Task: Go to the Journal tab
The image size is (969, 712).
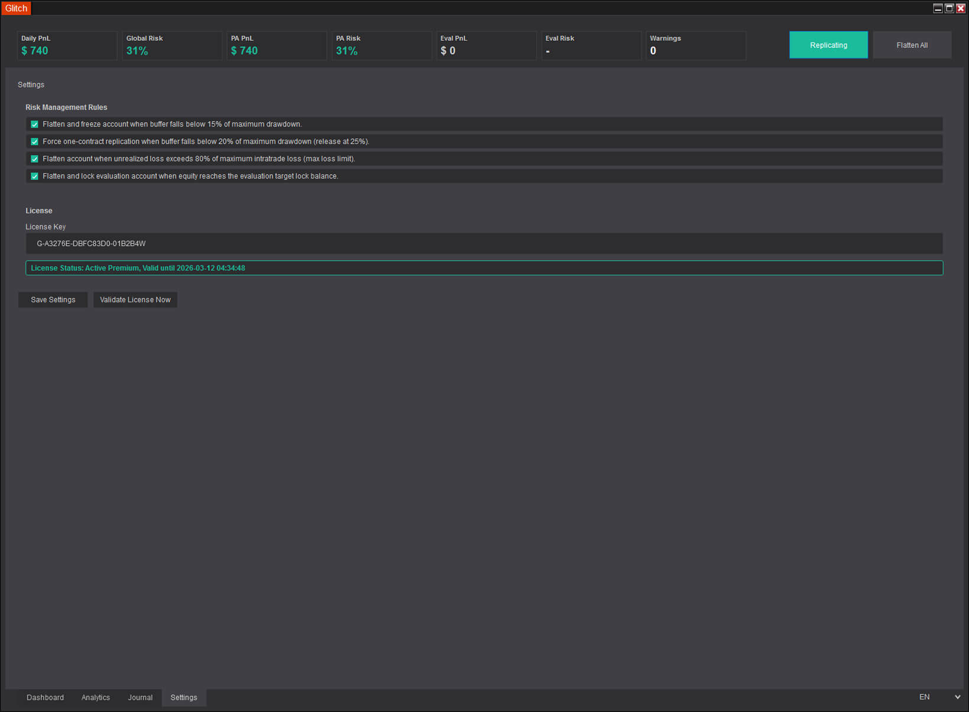Action: pyautogui.click(x=140, y=698)
